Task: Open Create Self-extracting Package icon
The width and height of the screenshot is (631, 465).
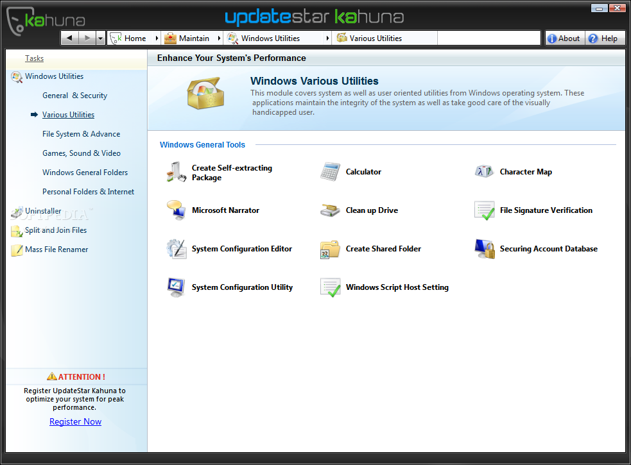Action: click(x=177, y=172)
